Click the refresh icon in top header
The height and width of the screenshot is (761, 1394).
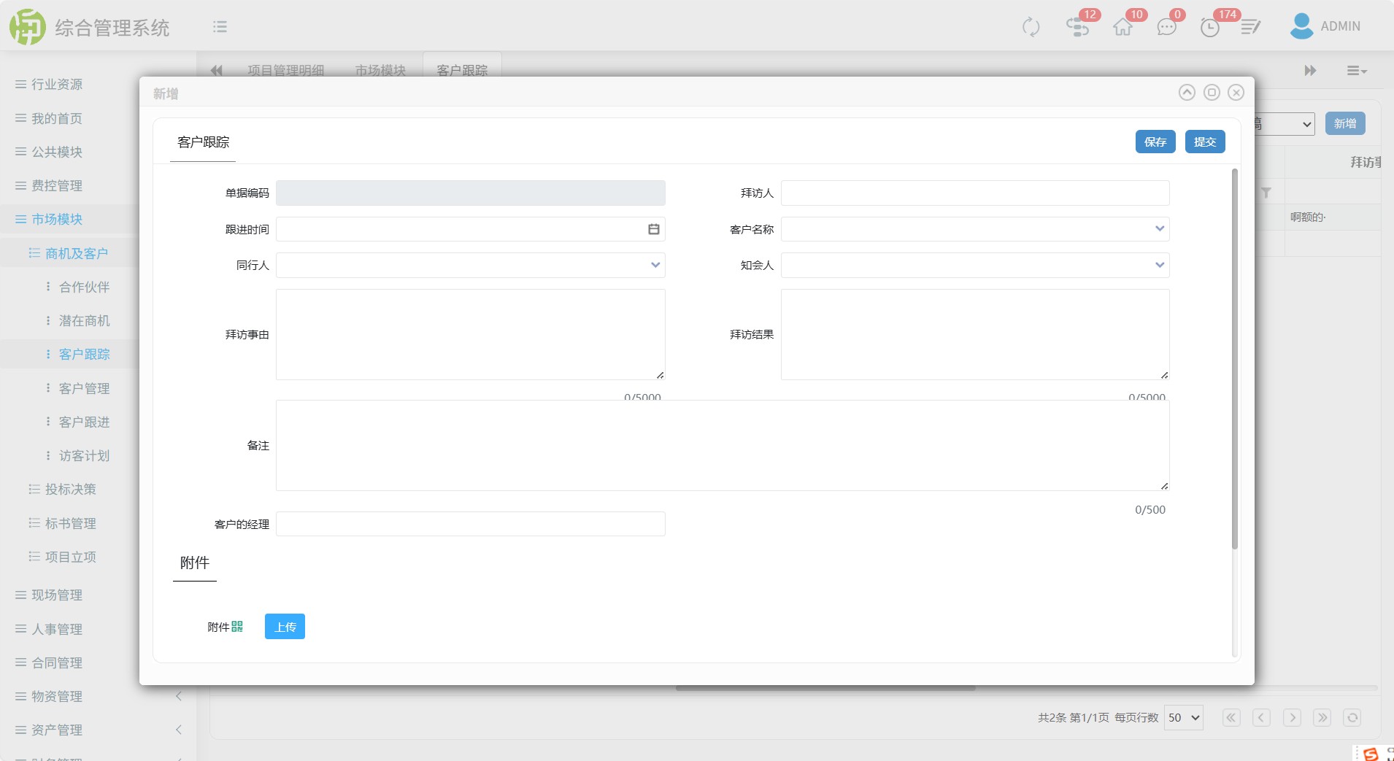[x=1031, y=27]
